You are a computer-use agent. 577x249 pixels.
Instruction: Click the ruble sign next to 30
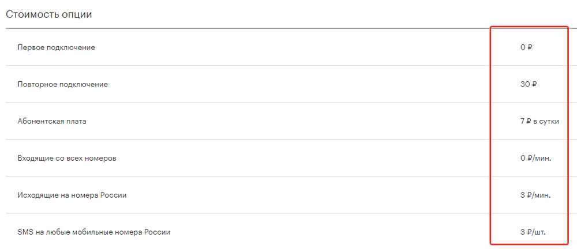coord(535,84)
